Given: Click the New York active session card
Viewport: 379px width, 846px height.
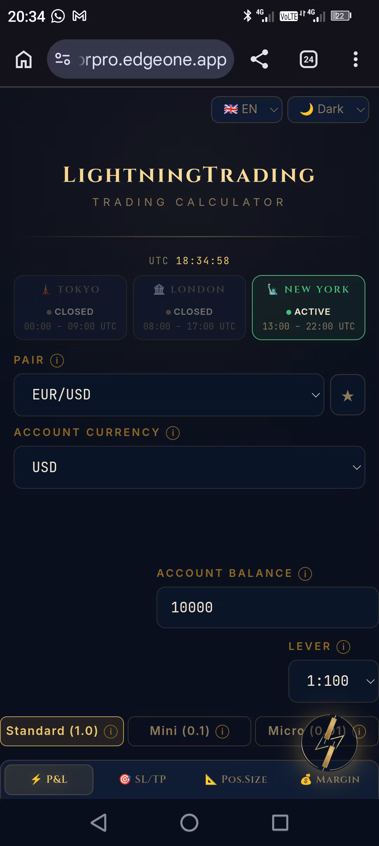Looking at the screenshot, I should pos(308,307).
